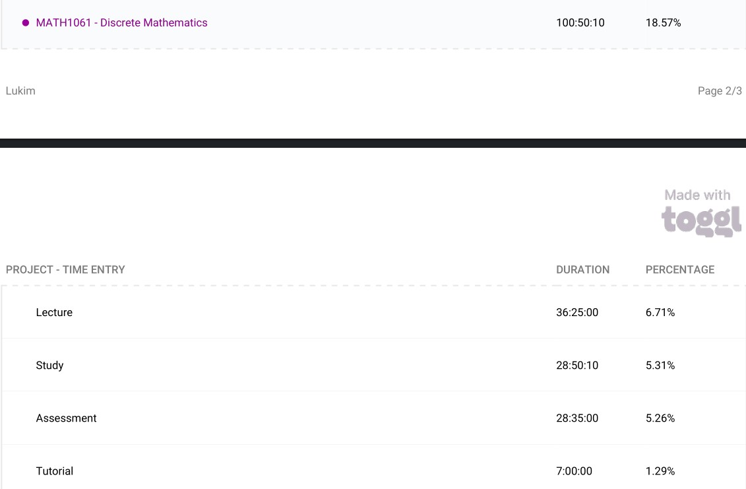Click the Lecture duration 36:25:00
The height and width of the screenshot is (489, 746).
pyautogui.click(x=577, y=313)
